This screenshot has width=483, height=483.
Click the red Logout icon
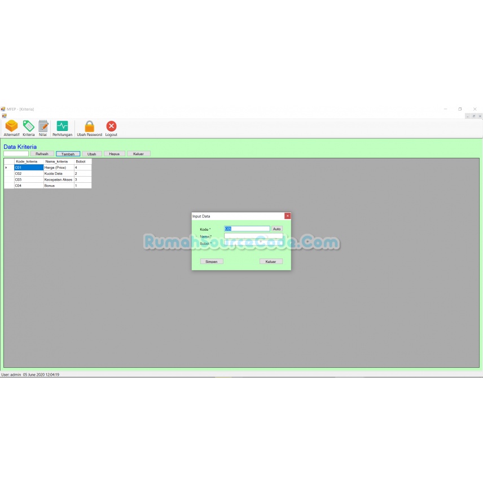111,128
